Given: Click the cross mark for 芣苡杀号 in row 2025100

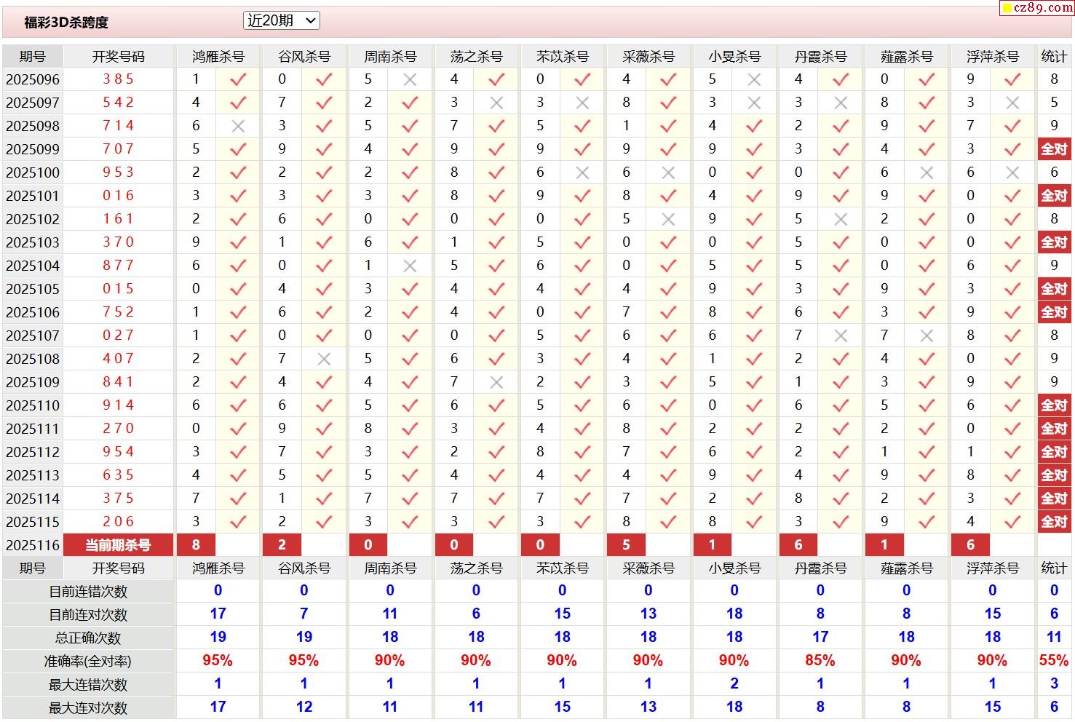Looking at the screenshot, I should 582,172.
